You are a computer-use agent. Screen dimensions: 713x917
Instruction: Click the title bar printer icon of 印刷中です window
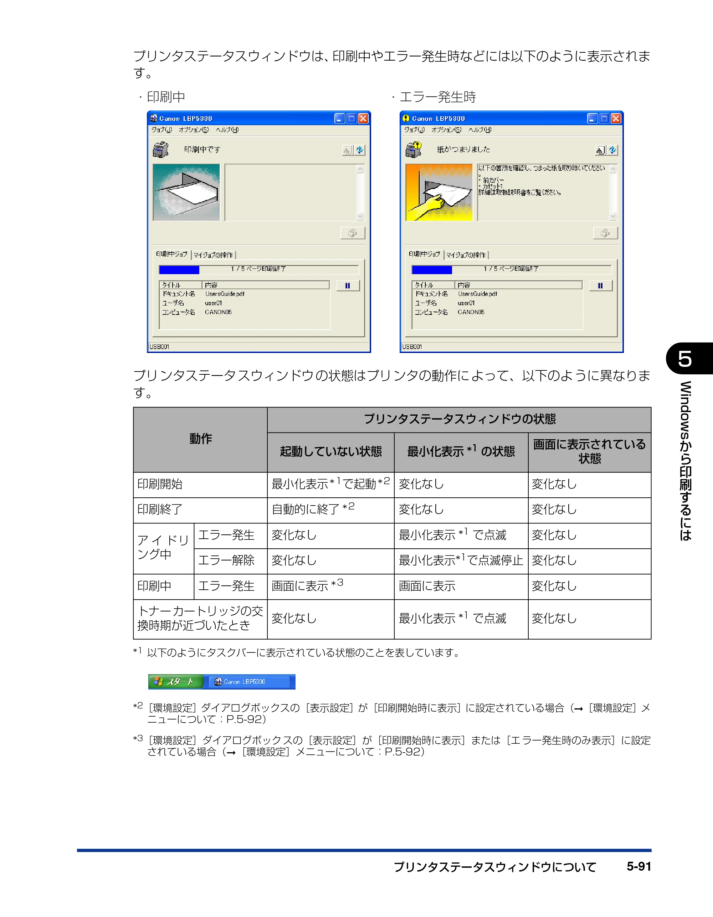(x=154, y=118)
